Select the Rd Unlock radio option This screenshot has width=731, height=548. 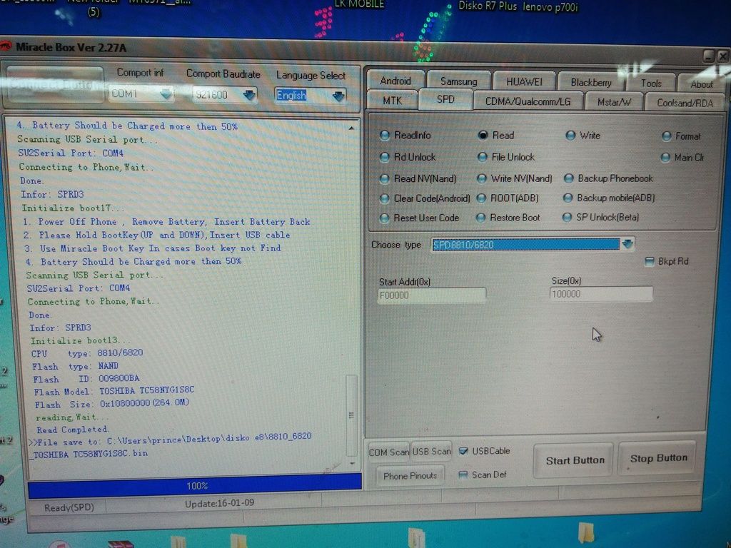pyautogui.click(x=385, y=157)
